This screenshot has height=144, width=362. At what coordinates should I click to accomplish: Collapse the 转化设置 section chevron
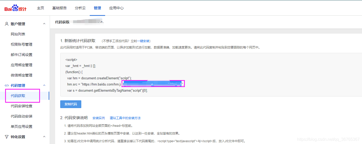(44, 137)
